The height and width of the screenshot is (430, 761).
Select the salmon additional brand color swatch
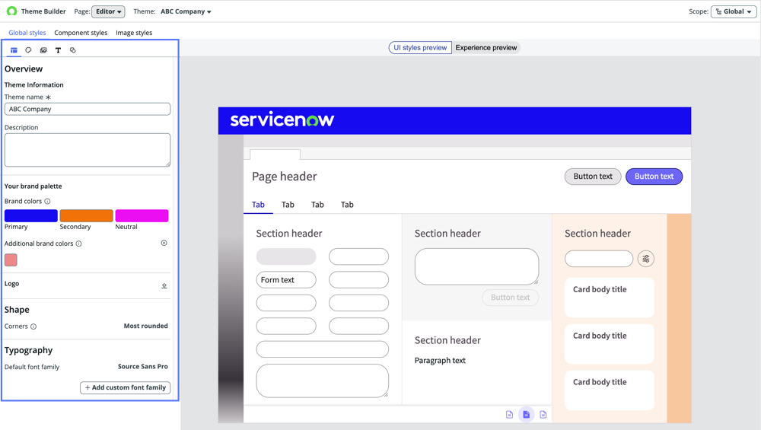tap(11, 260)
